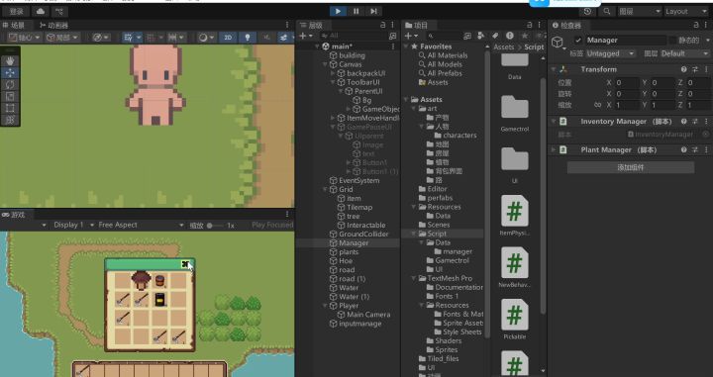
Task: Switch to the Animator tab
Action: click(x=53, y=26)
